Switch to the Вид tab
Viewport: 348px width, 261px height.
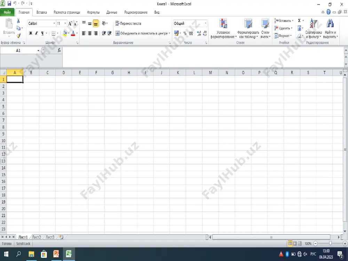(x=157, y=12)
